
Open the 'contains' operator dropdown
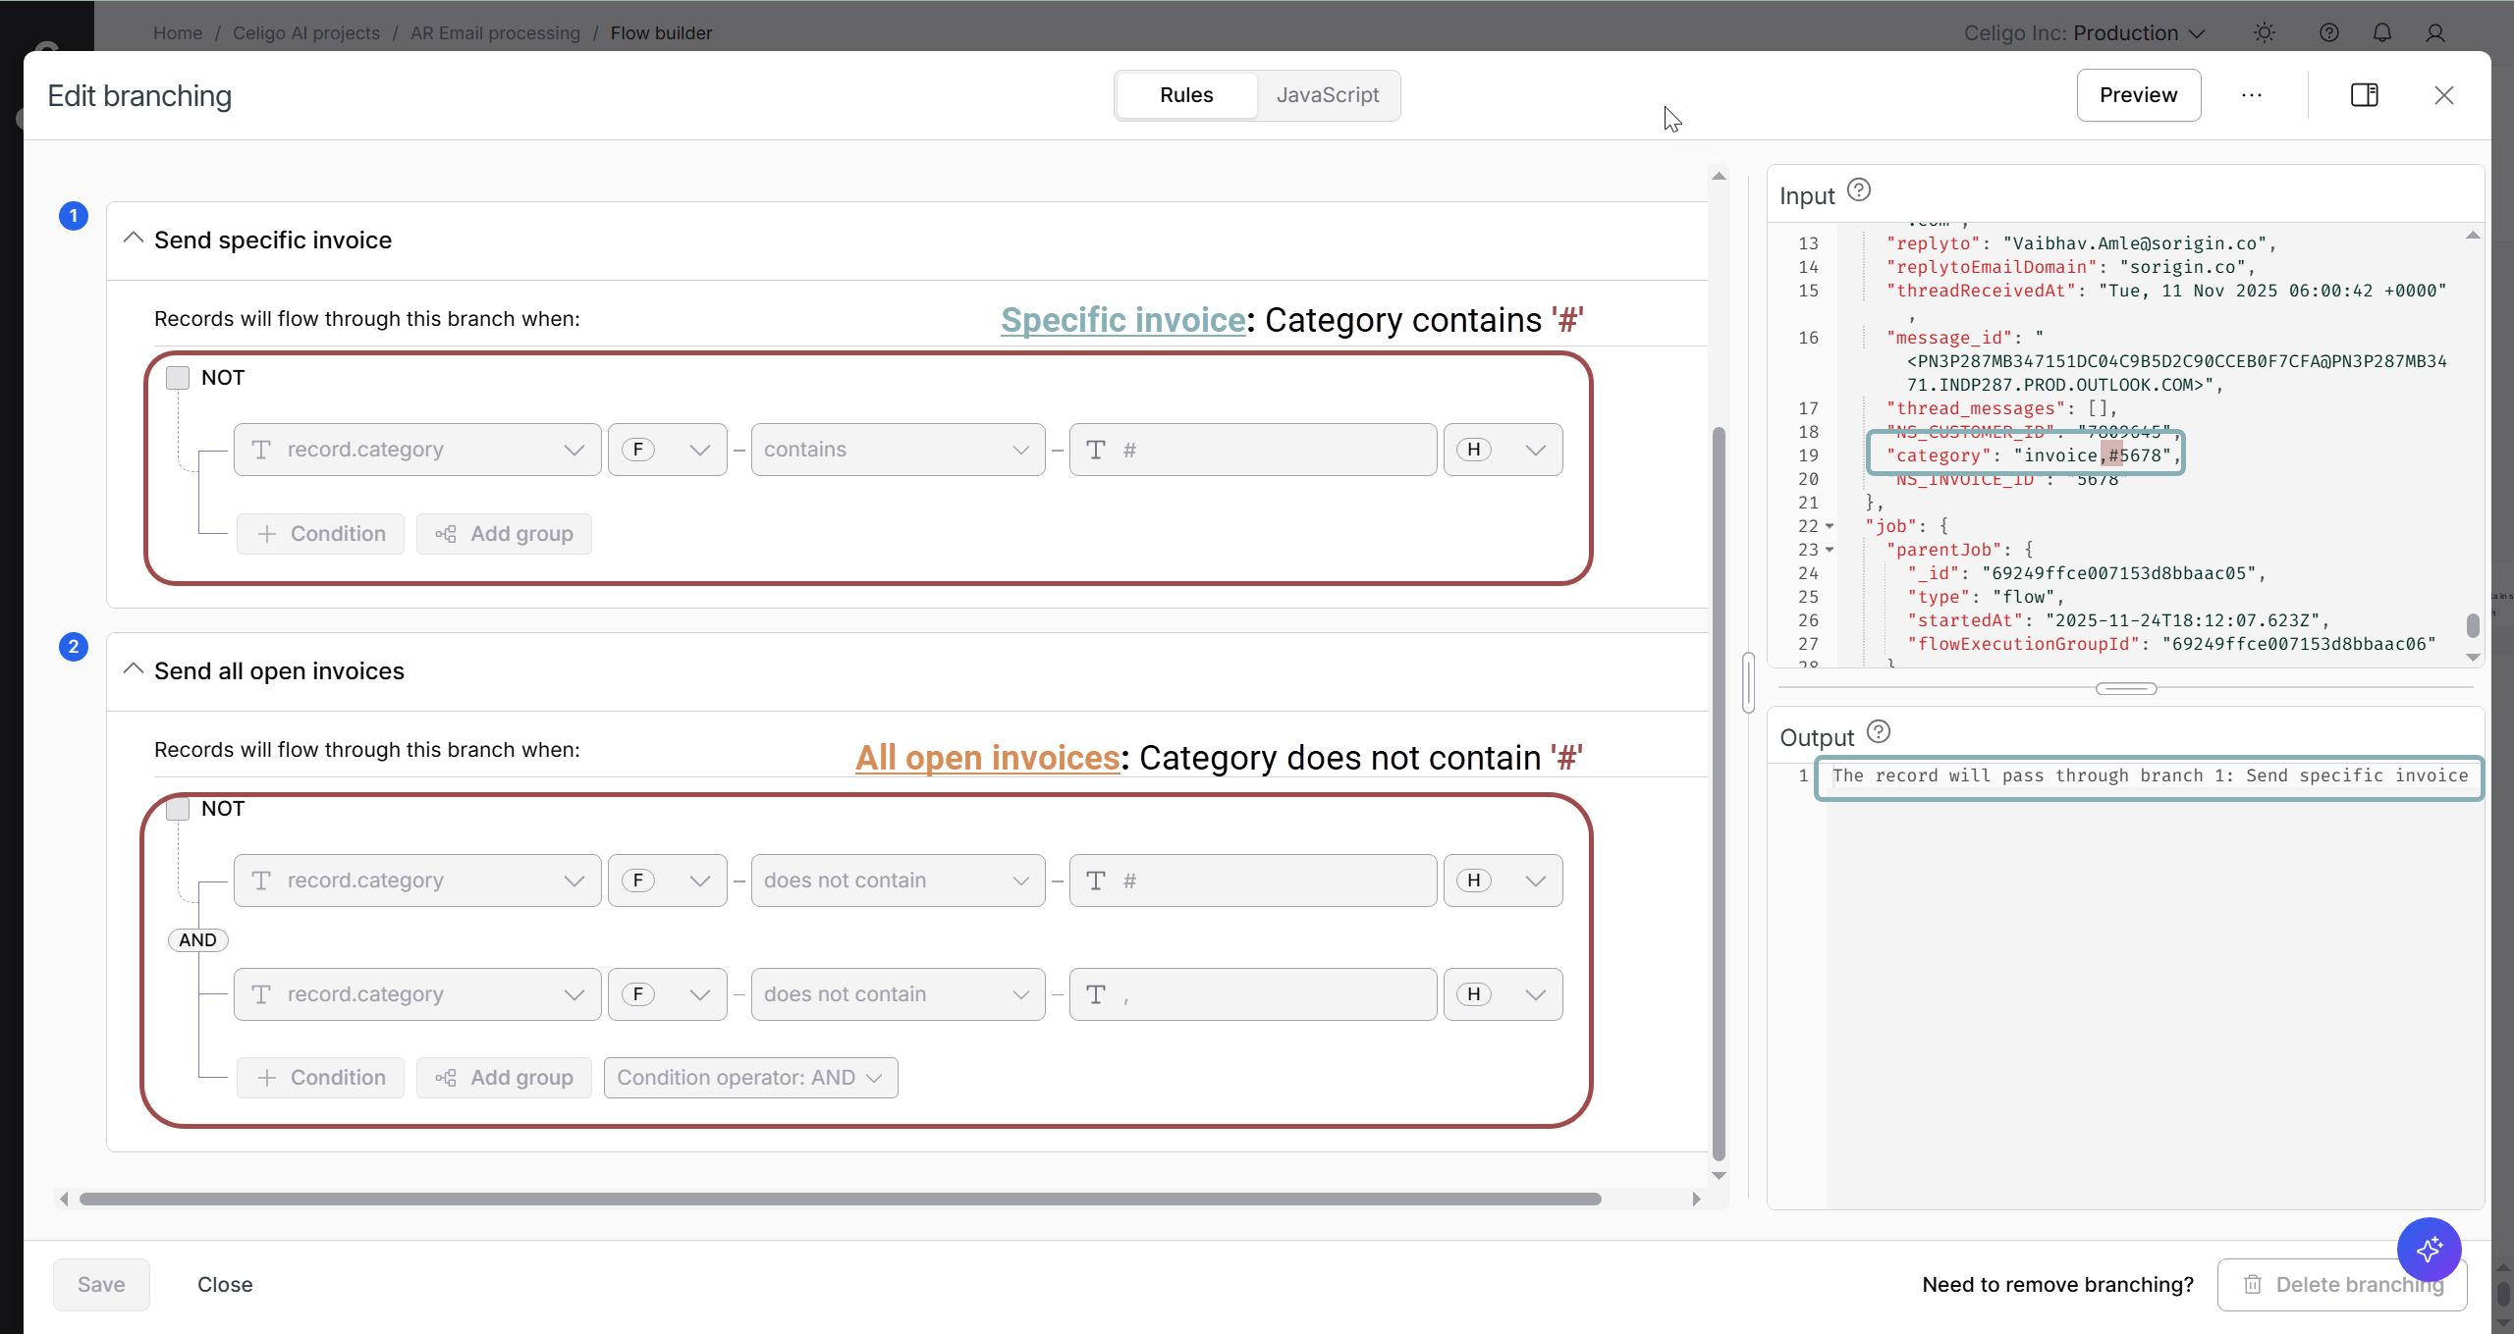point(897,450)
